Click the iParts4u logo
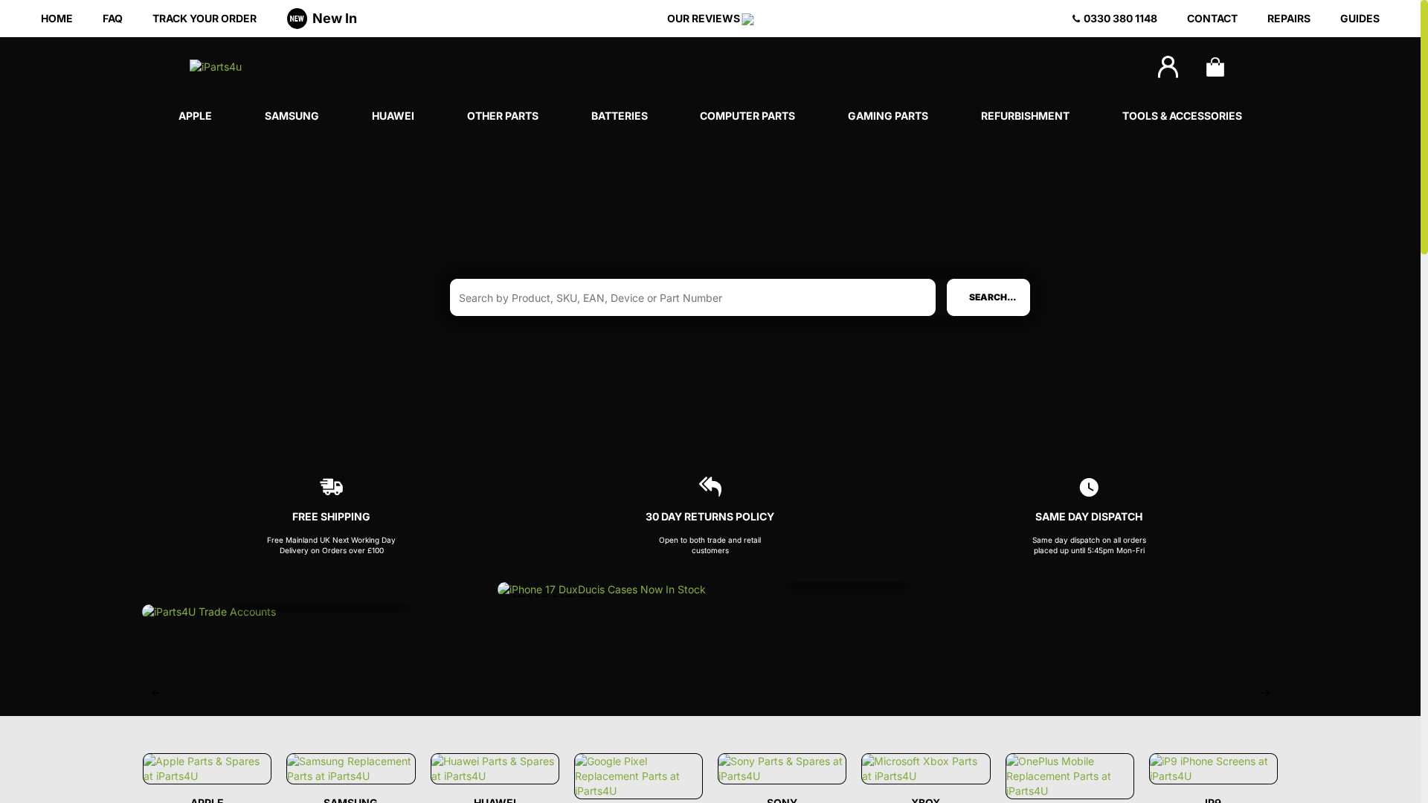 pyautogui.click(x=216, y=67)
